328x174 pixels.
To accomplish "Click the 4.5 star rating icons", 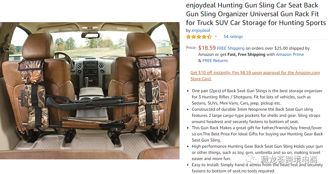I will (x=199, y=37).
